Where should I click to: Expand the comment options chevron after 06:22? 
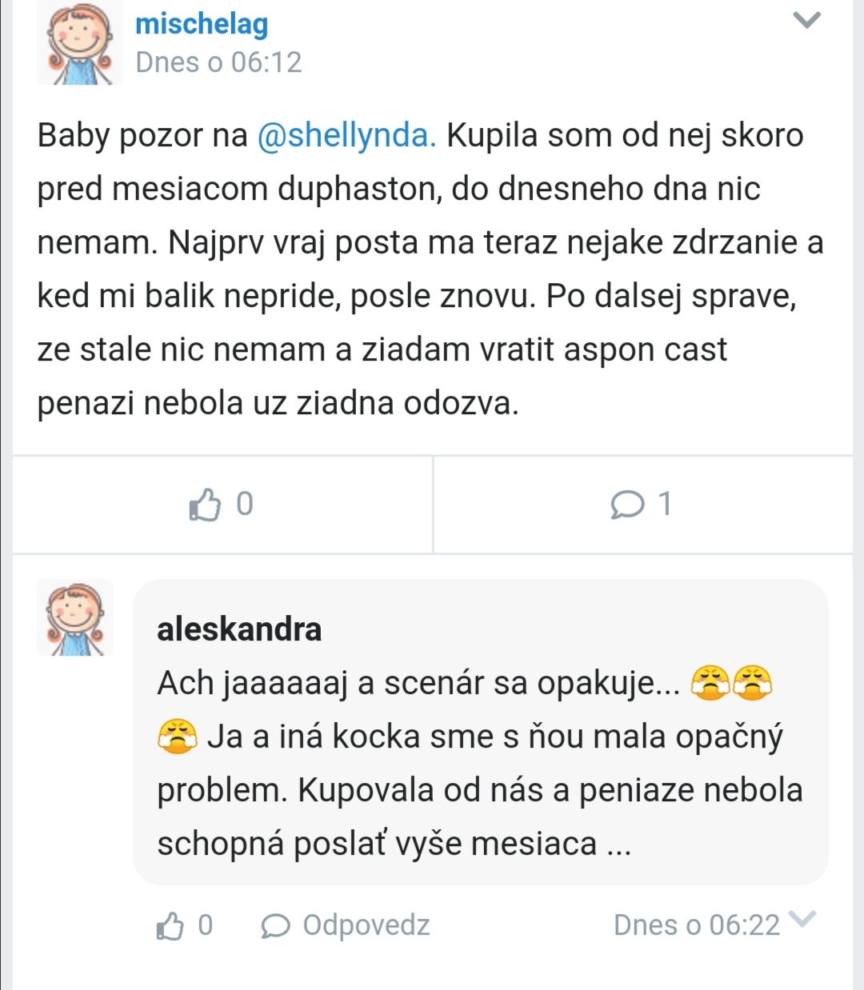coord(802,920)
